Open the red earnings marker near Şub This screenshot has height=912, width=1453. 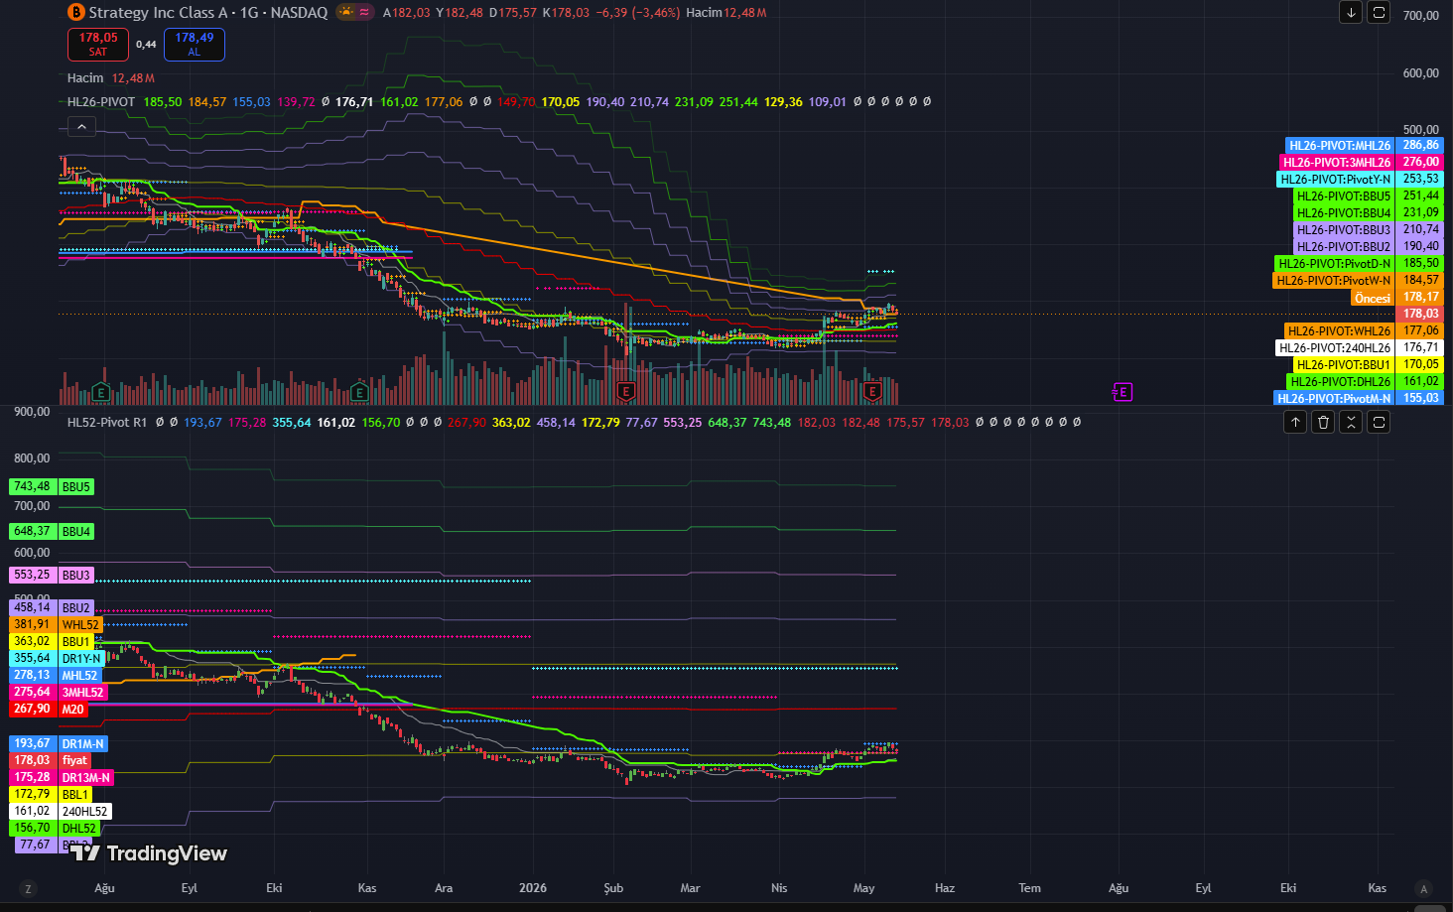(625, 392)
